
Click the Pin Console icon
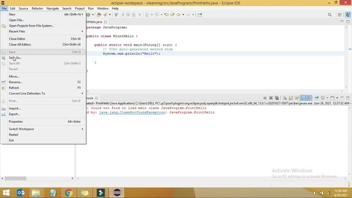tap(317, 98)
